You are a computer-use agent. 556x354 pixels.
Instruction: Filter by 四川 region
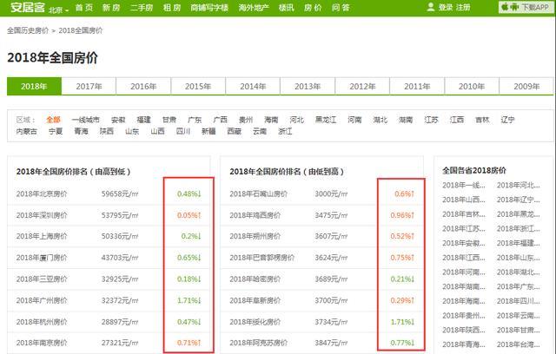[x=183, y=131]
